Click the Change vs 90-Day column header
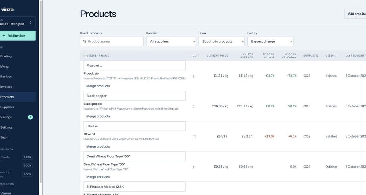The image size is (366, 195). 289,56
